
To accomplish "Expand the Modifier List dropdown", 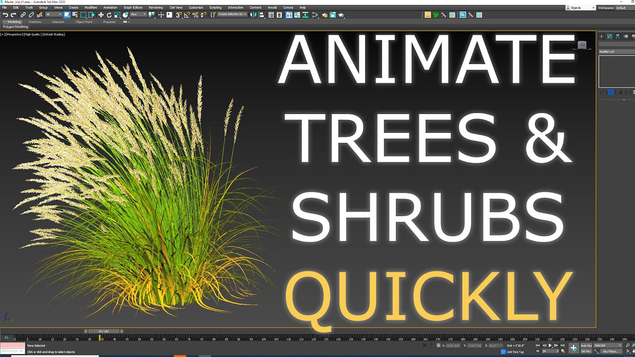I will 617,52.
